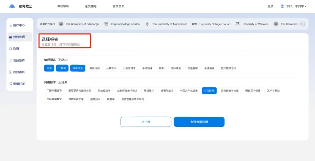
Task: Select the 戏剧影视美术设计 tag
Action: coord(127,91)
